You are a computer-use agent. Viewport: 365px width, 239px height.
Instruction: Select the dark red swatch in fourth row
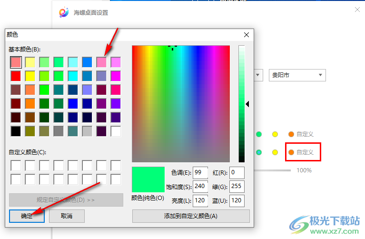(x=16, y=104)
